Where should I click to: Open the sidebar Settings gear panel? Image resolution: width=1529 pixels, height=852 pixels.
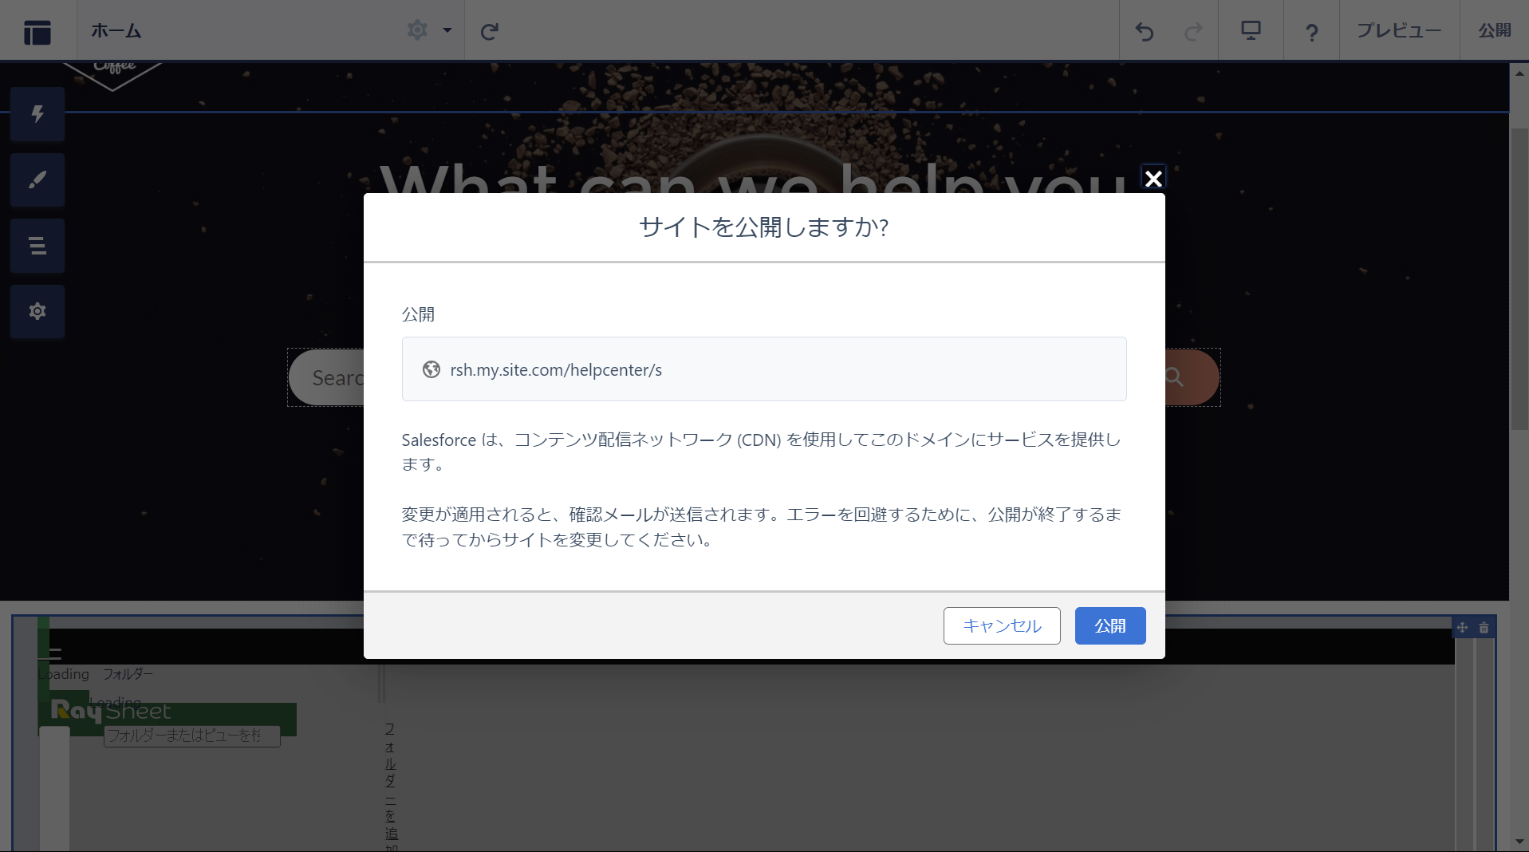pyautogui.click(x=37, y=311)
